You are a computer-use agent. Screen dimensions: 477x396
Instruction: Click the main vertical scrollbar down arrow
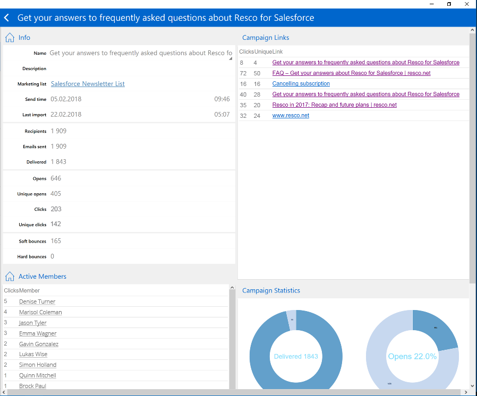point(472,386)
